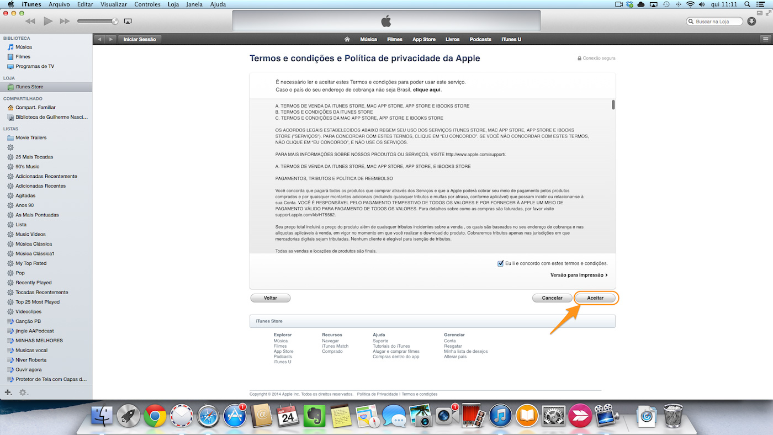Select Música in the library sidebar
The height and width of the screenshot is (435, 773).
click(46, 47)
